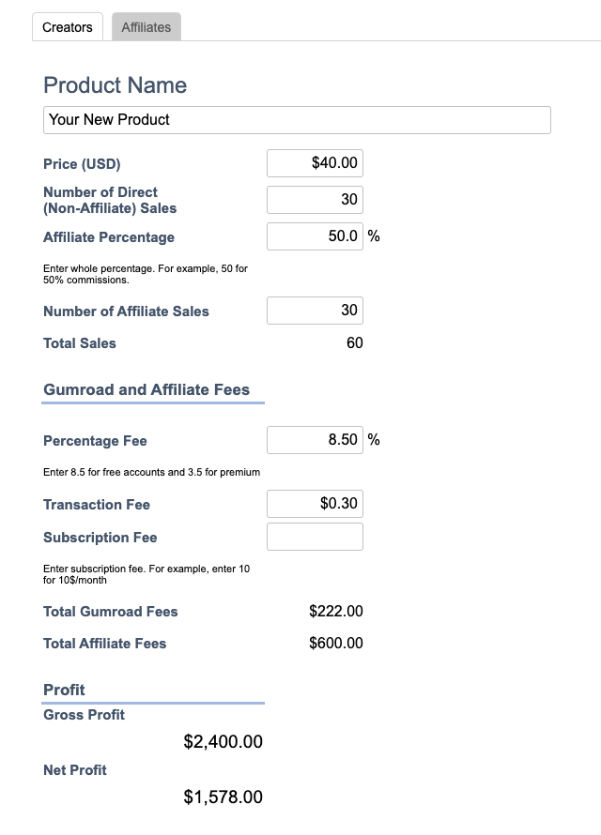This screenshot has height=835, width=601.
Task: Click the empty Subscription Fee field
Action: (315, 537)
